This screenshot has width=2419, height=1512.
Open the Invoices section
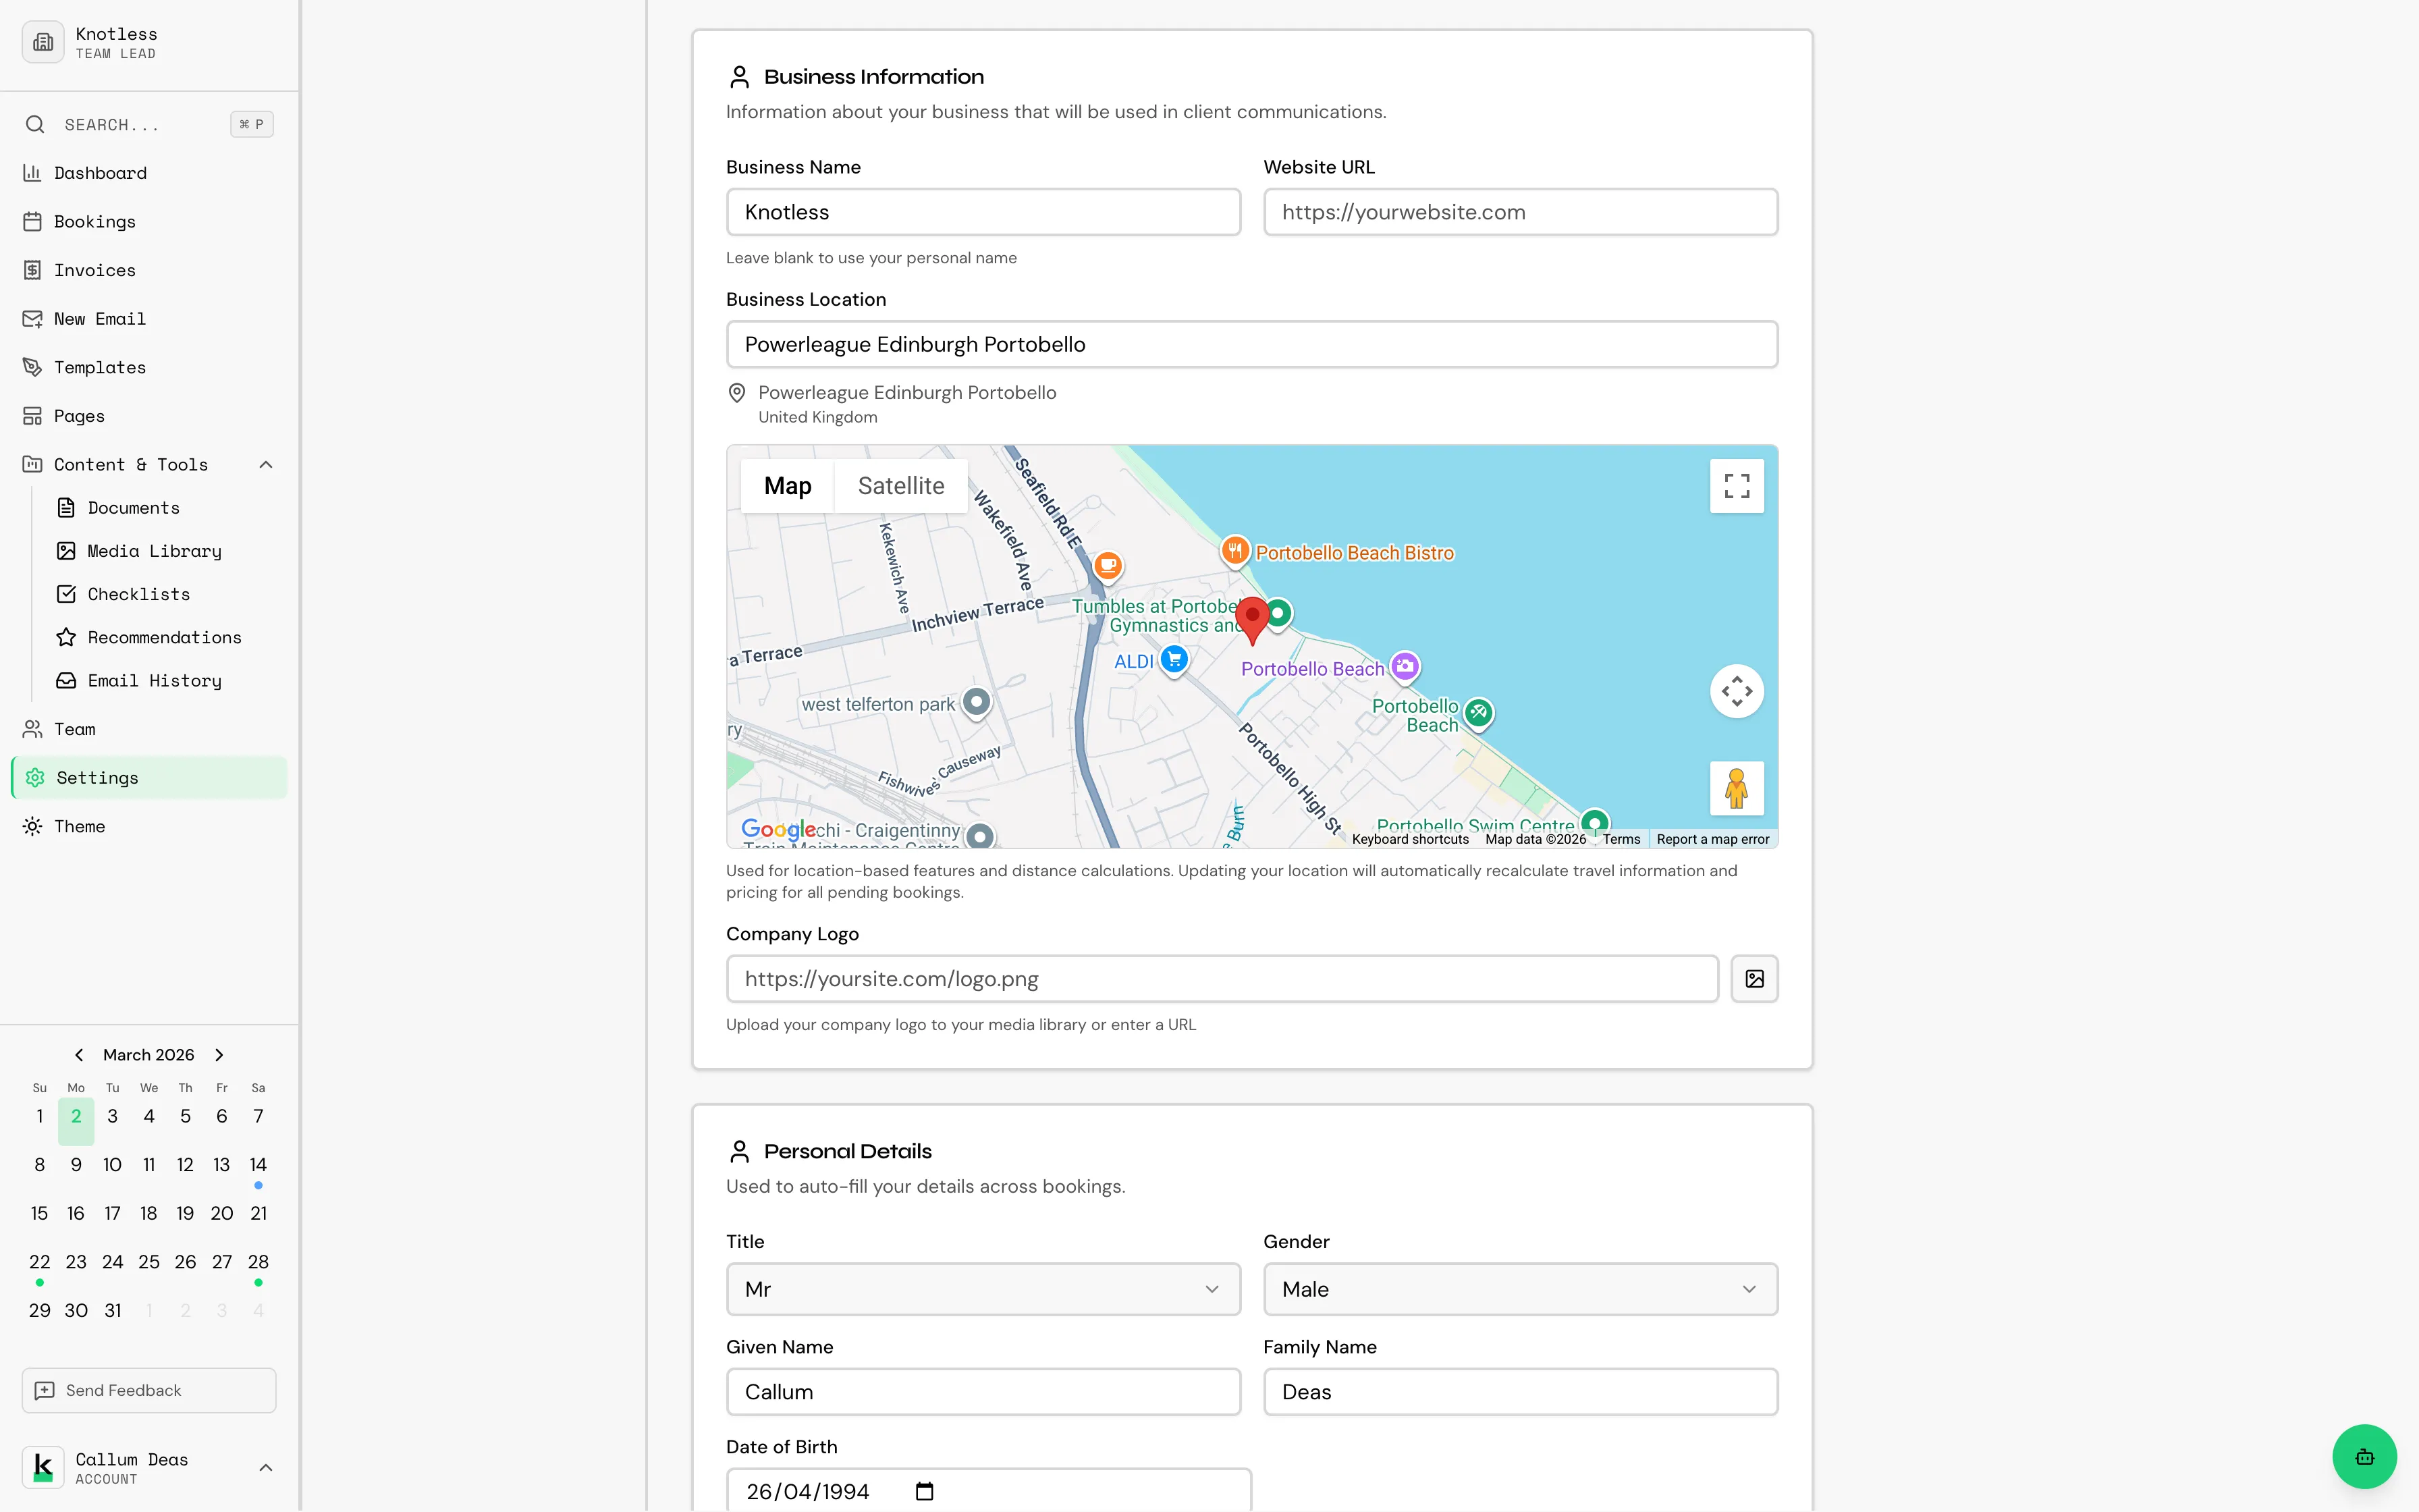pos(94,269)
